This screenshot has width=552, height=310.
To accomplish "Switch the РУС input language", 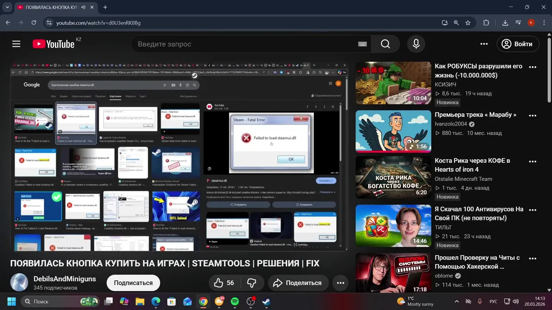I will (x=493, y=301).
